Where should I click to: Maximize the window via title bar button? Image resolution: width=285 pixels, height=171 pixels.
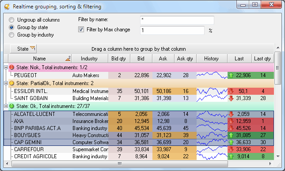255,4
